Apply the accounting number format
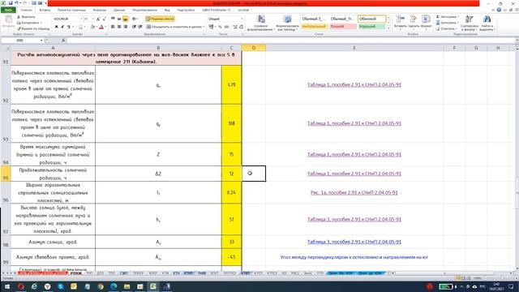Viewport: 519px width, 292px height. tap(212, 27)
